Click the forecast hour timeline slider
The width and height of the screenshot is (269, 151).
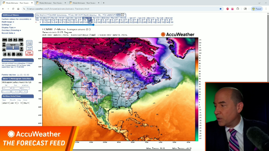93,24
